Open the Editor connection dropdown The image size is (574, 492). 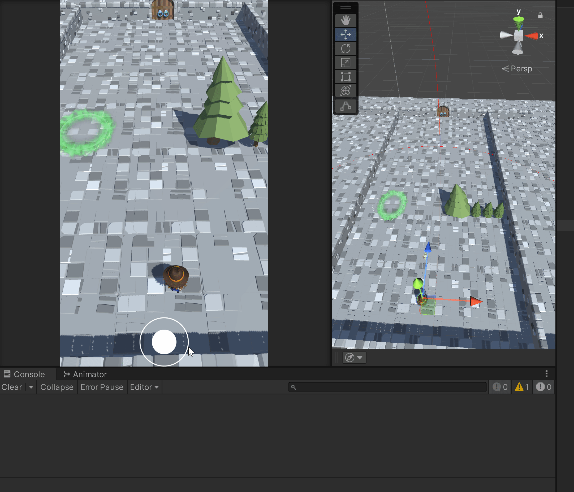144,387
